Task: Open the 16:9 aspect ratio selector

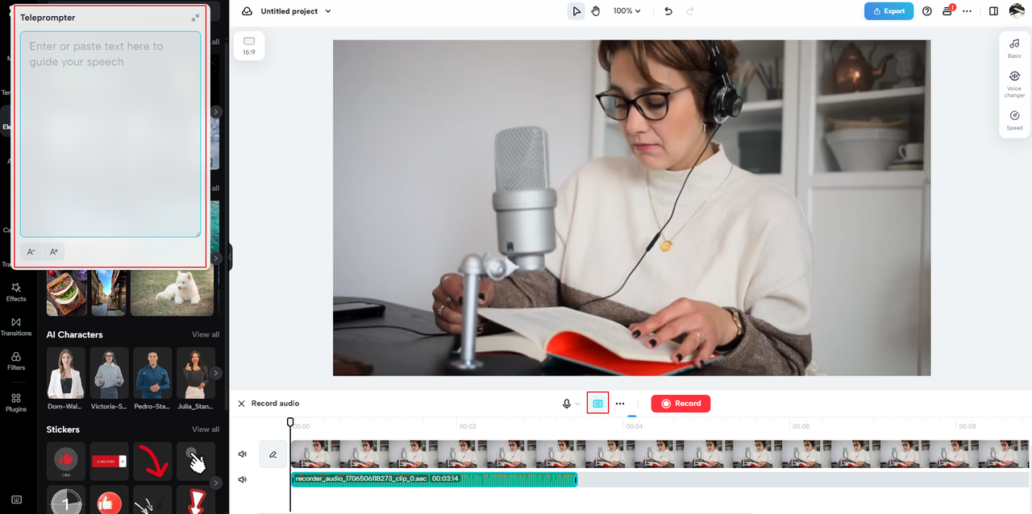Action: point(249,46)
